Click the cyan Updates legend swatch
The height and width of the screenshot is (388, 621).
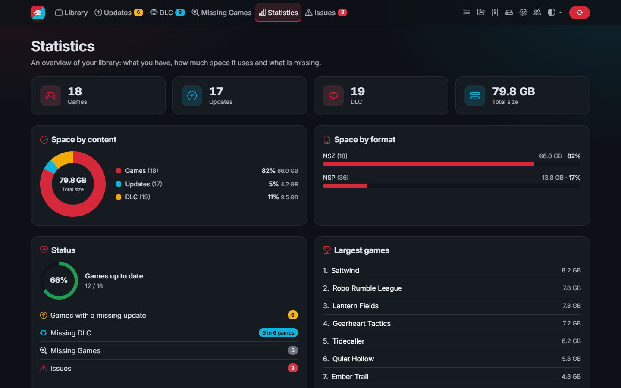click(119, 184)
